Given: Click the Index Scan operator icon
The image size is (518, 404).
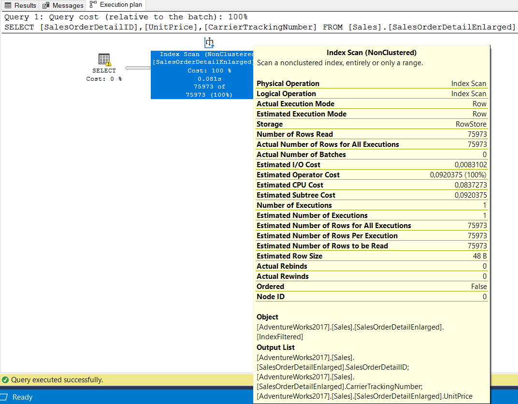Looking at the screenshot, I should coord(209,43).
